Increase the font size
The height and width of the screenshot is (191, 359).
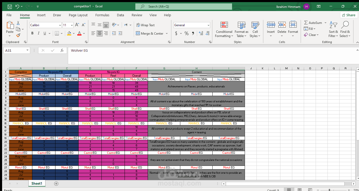[77, 25]
